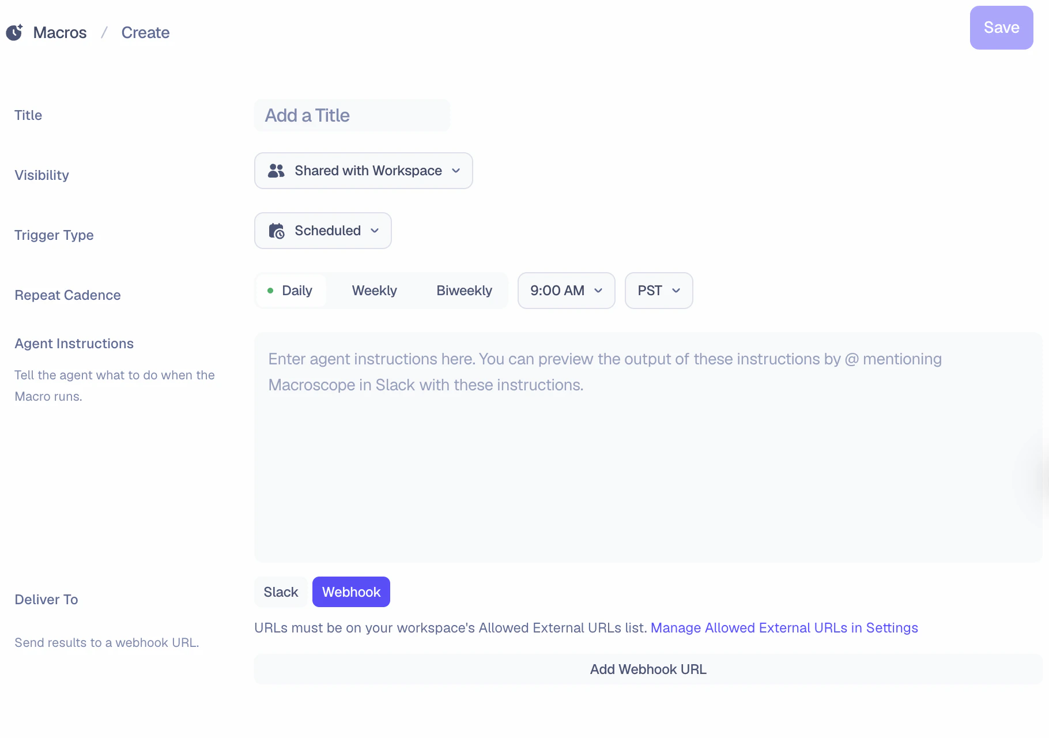Open Manage Allowed External URLs in Settings
This screenshot has width=1049, height=738.
tap(784, 628)
